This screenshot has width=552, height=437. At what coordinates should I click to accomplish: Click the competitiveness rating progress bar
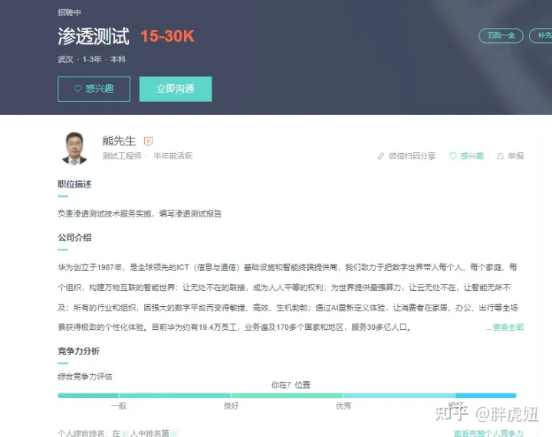click(287, 396)
